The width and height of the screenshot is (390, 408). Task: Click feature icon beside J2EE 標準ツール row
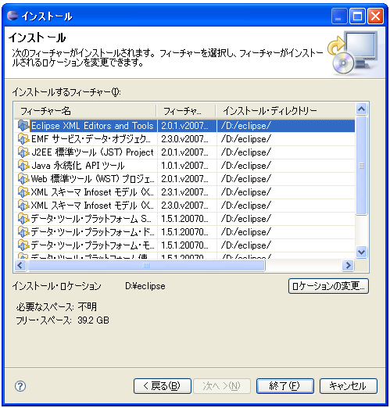pyautogui.click(x=23, y=152)
